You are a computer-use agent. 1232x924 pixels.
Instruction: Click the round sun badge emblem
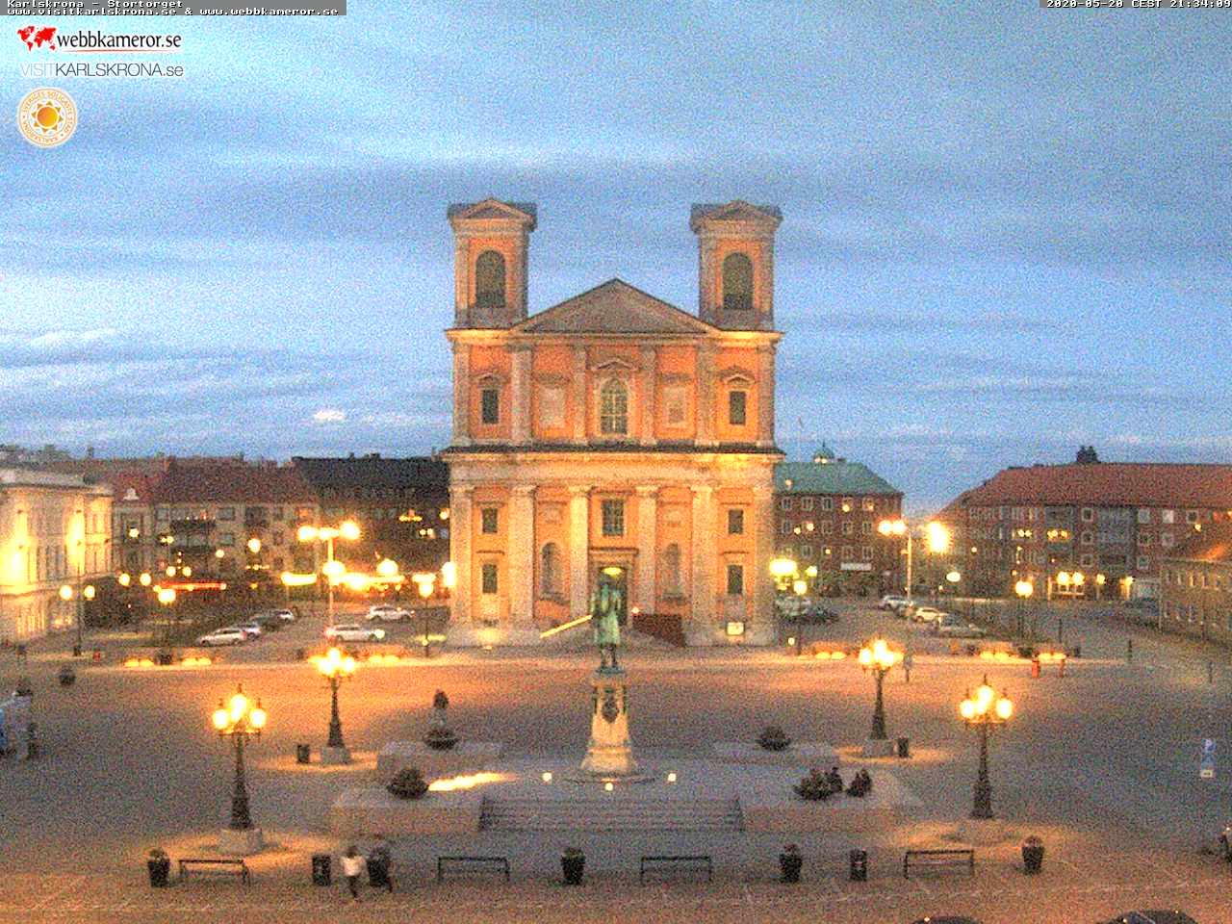click(47, 117)
